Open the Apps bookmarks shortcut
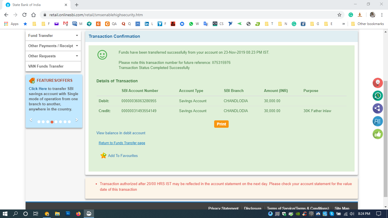 [11, 24]
